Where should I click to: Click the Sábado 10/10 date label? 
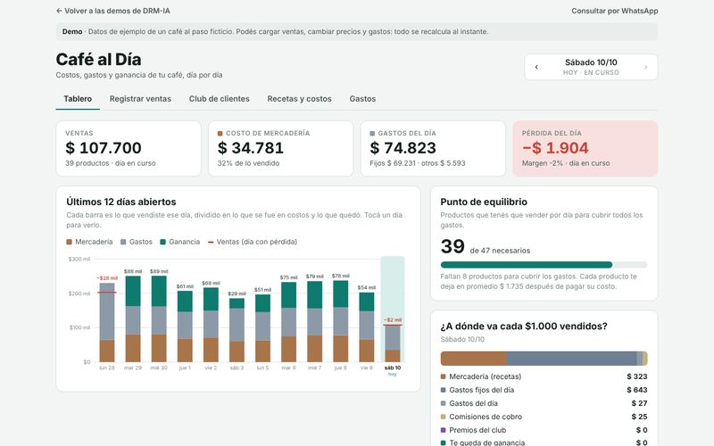591,62
